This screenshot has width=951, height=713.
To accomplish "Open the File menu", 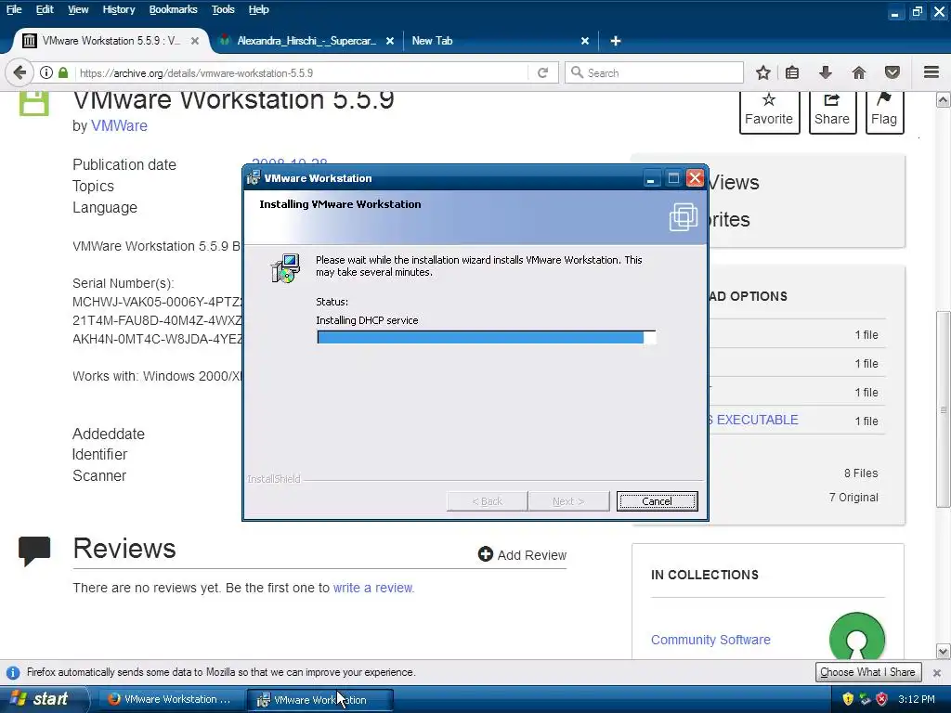I will click(14, 9).
